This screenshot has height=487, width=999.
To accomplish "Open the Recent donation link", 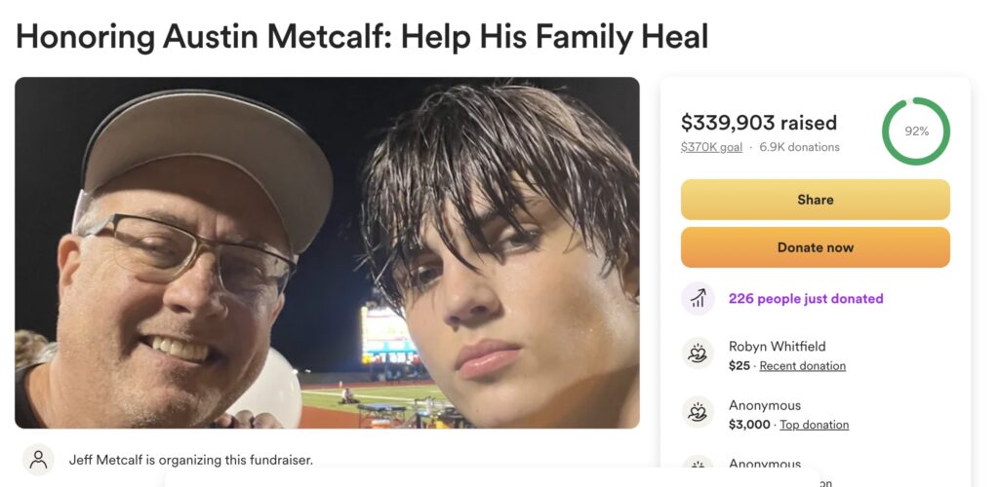I will pyautogui.click(x=802, y=366).
